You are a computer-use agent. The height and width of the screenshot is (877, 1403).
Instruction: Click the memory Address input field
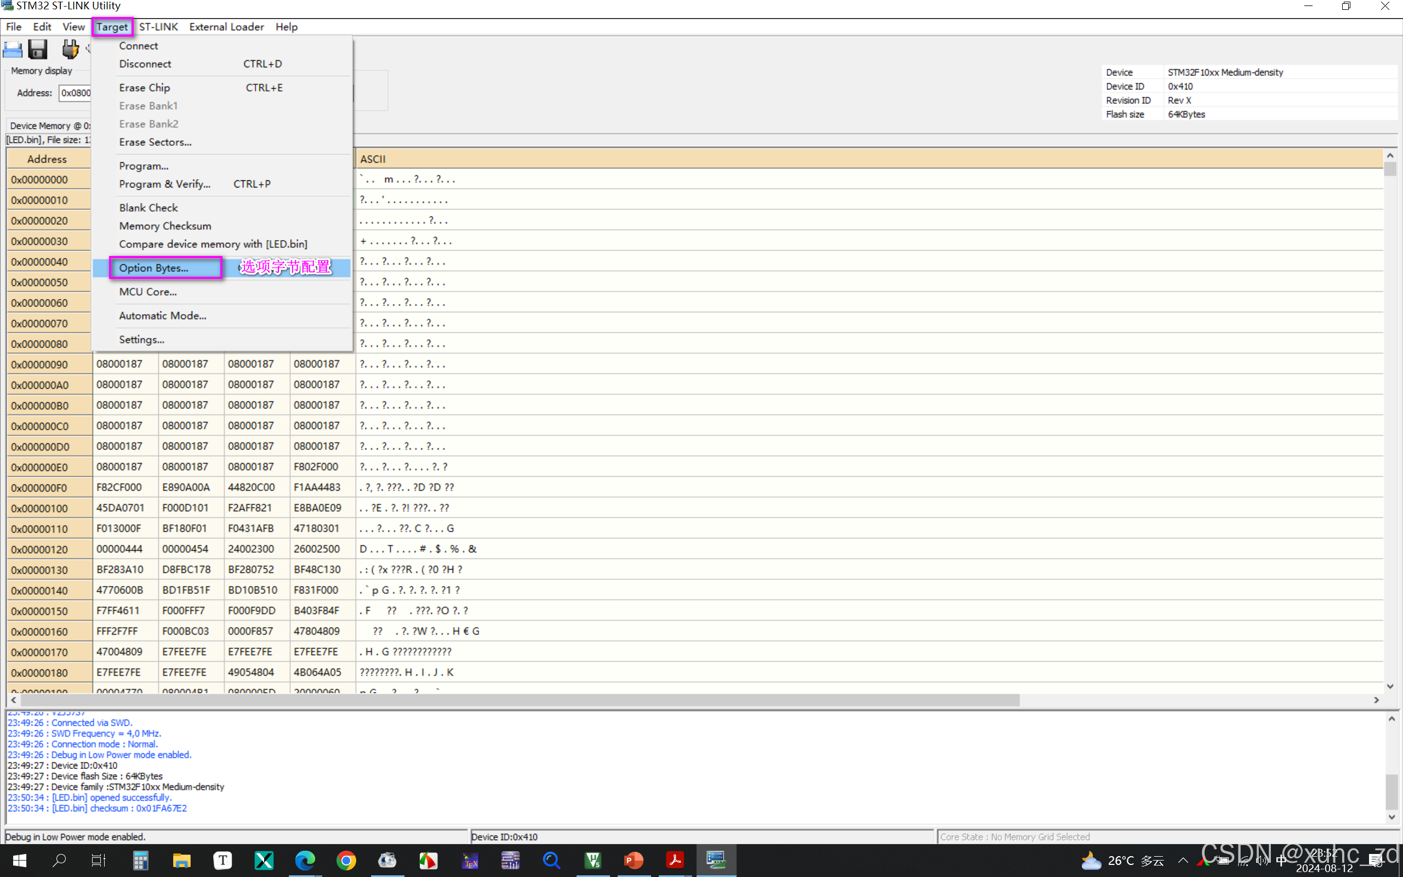76,93
